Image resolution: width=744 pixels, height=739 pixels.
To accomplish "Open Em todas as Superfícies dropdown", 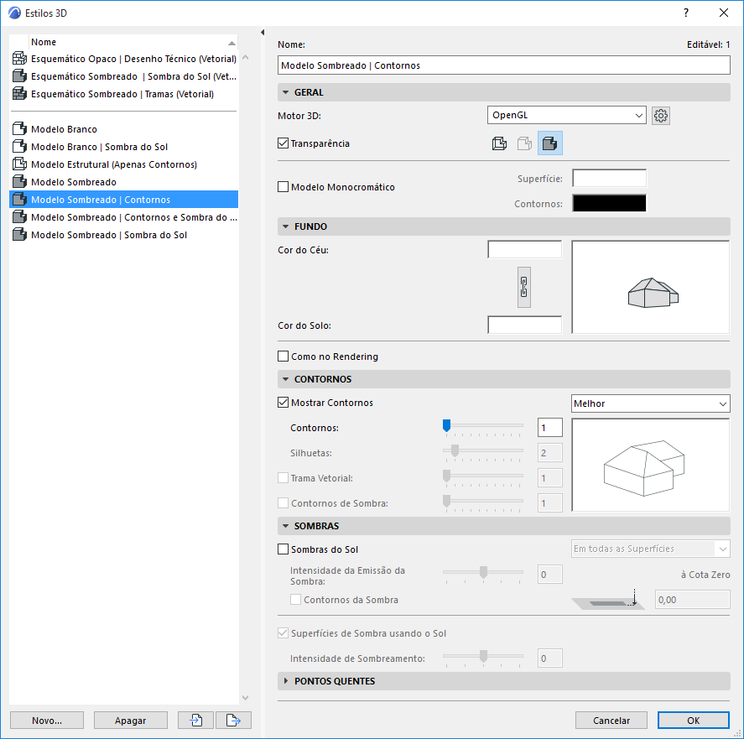I will (x=651, y=549).
